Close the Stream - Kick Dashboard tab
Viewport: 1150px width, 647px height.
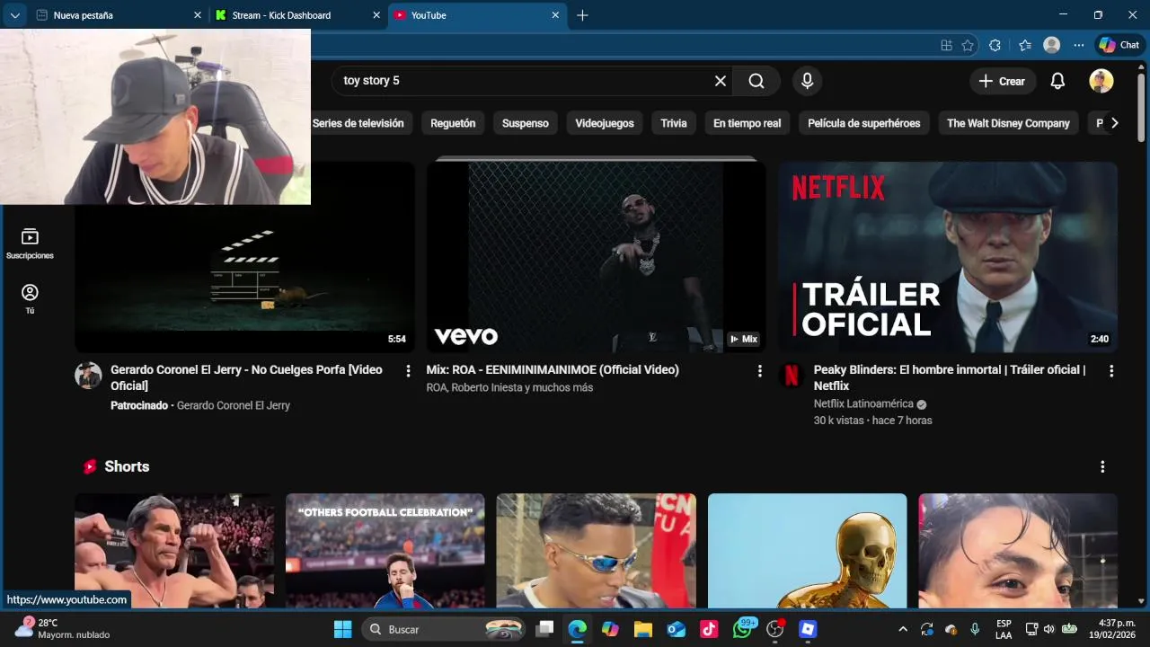(x=376, y=15)
